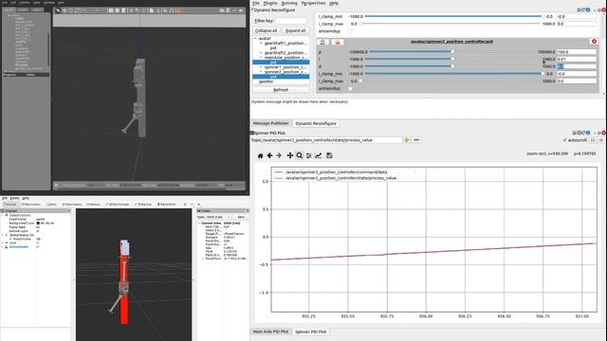The image size is (607, 341).
Task: Open configure subplots sliders icon
Action: pos(308,155)
